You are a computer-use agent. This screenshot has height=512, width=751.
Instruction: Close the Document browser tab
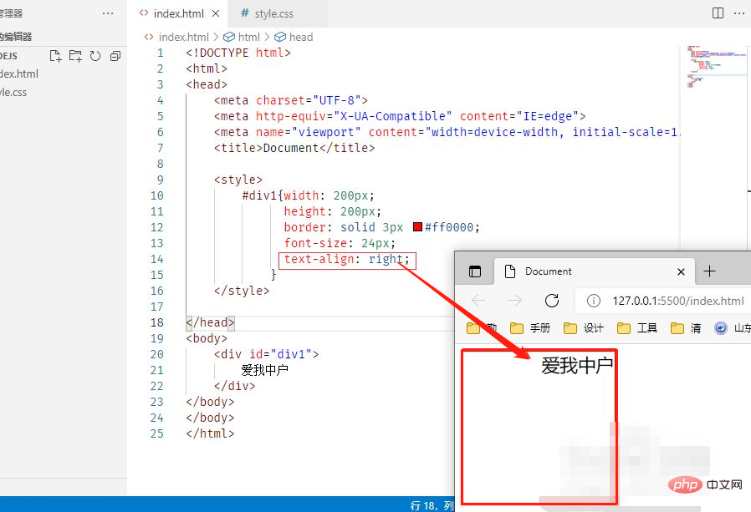(681, 271)
